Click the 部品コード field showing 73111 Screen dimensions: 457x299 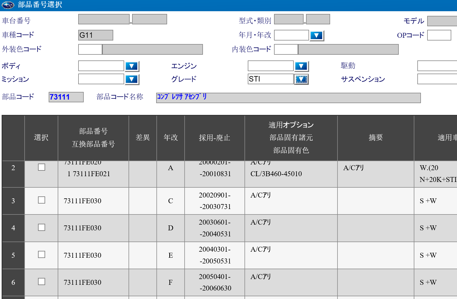66,97
